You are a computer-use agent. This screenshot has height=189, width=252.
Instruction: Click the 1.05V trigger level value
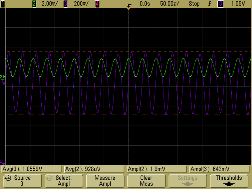[x=238, y=4]
